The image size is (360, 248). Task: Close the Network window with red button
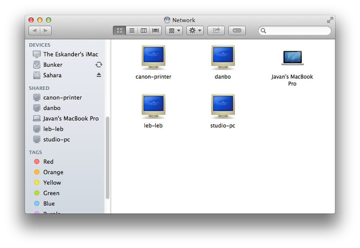(x=31, y=20)
